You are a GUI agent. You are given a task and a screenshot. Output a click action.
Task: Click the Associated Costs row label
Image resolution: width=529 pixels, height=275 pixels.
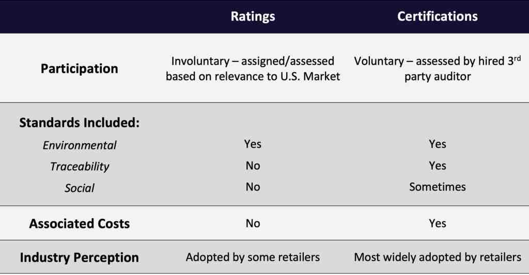(x=79, y=223)
